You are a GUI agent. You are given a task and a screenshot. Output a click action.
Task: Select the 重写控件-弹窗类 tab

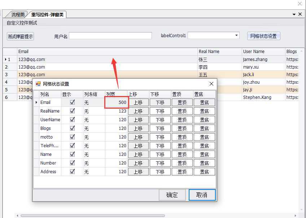click(47, 15)
